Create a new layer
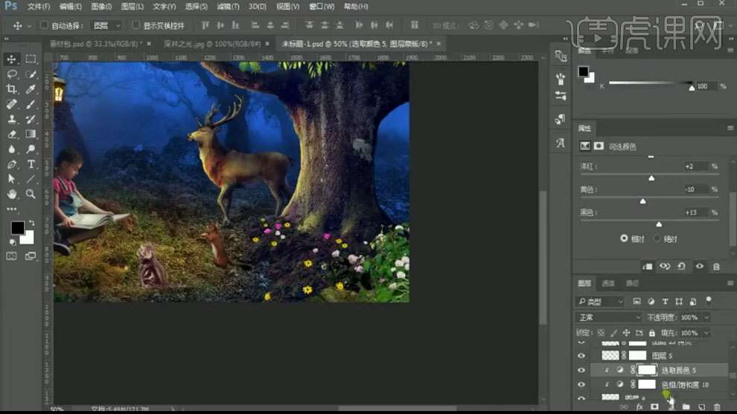Screen dimensions: 737x414 pos(702,407)
